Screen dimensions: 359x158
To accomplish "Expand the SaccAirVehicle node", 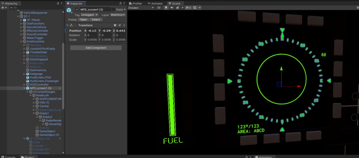I will [21, 27].
